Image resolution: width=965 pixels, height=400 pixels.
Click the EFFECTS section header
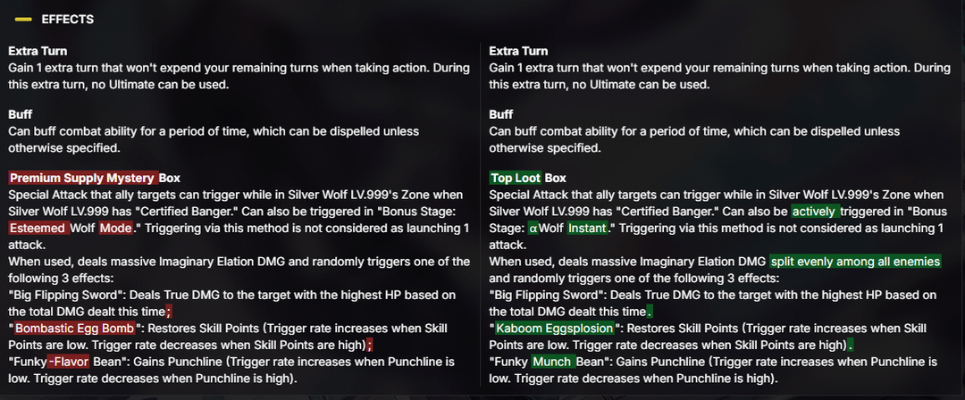click(x=67, y=19)
